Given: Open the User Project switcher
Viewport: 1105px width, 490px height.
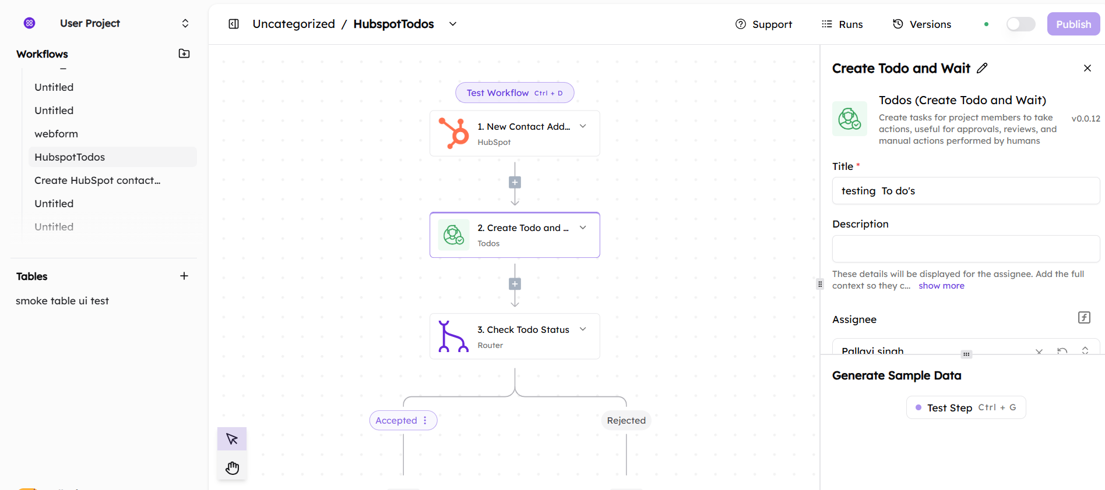Looking at the screenshot, I should coord(185,23).
